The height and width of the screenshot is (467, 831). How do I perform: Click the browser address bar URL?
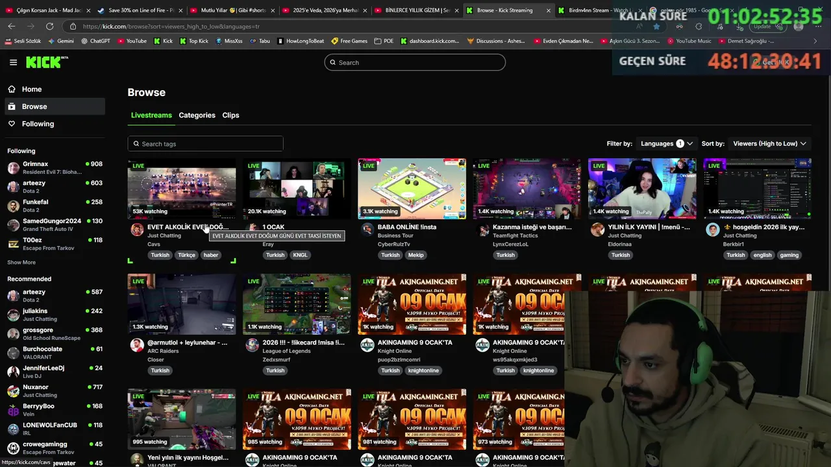pyautogui.click(x=171, y=27)
